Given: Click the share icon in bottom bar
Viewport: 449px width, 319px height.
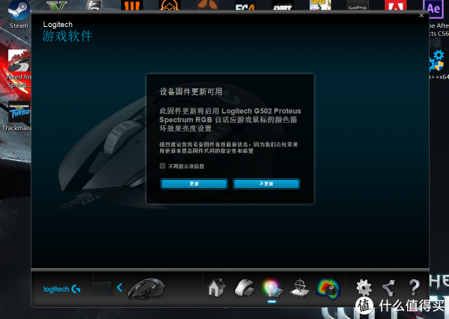Looking at the screenshot, I should (x=388, y=288).
